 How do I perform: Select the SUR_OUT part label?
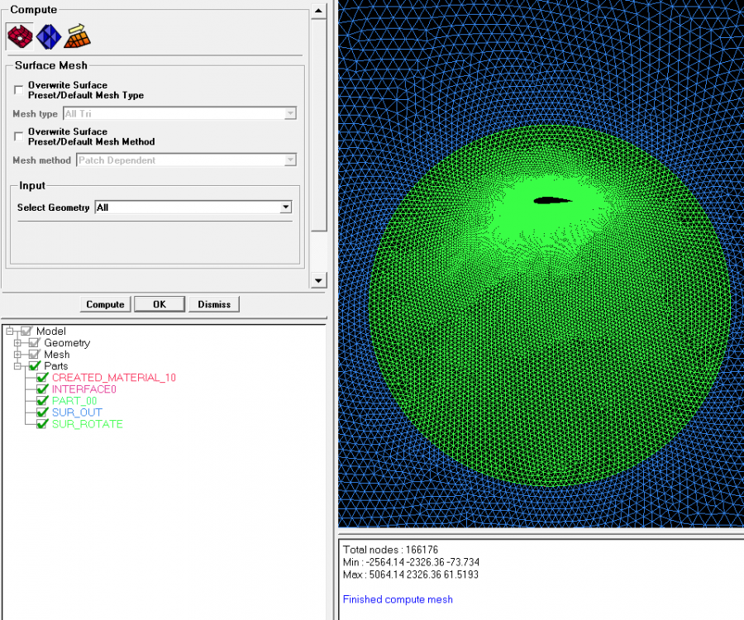pos(77,413)
